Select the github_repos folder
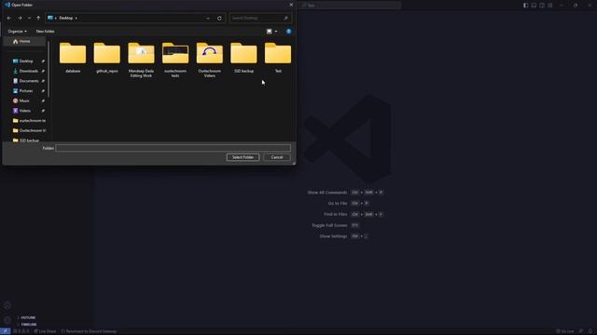This screenshot has height=335, width=597. (x=107, y=58)
